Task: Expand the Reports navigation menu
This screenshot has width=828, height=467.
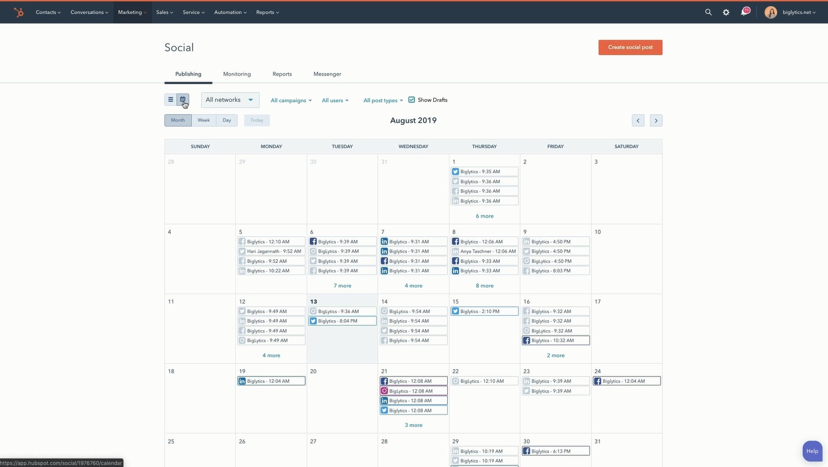Action: point(268,12)
